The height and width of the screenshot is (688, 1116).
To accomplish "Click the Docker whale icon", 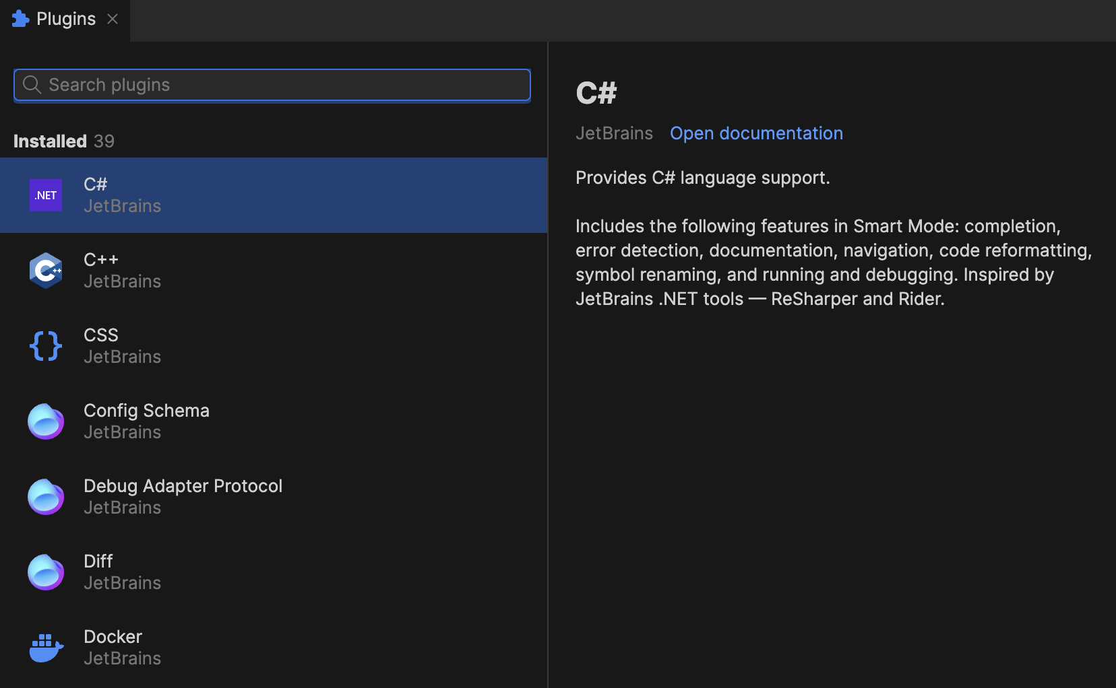I will point(46,648).
